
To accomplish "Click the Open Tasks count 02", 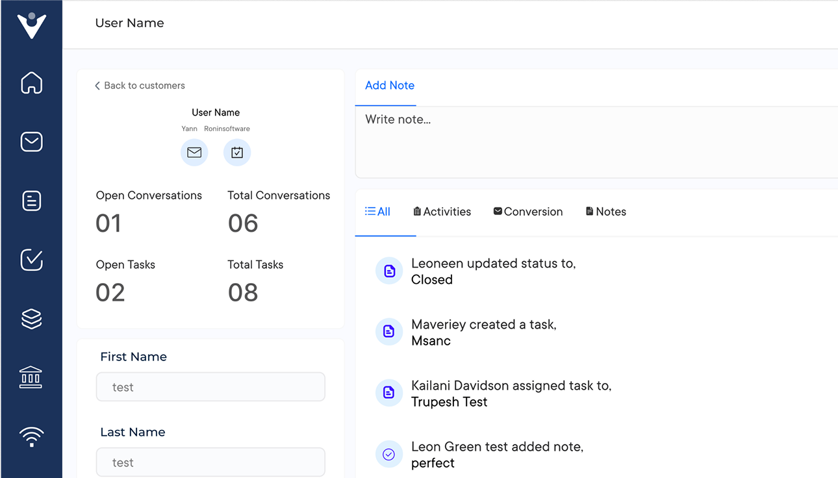I will [x=110, y=293].
